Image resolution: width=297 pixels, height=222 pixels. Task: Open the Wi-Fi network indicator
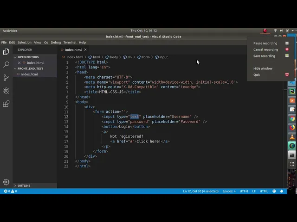pos(275,31)
